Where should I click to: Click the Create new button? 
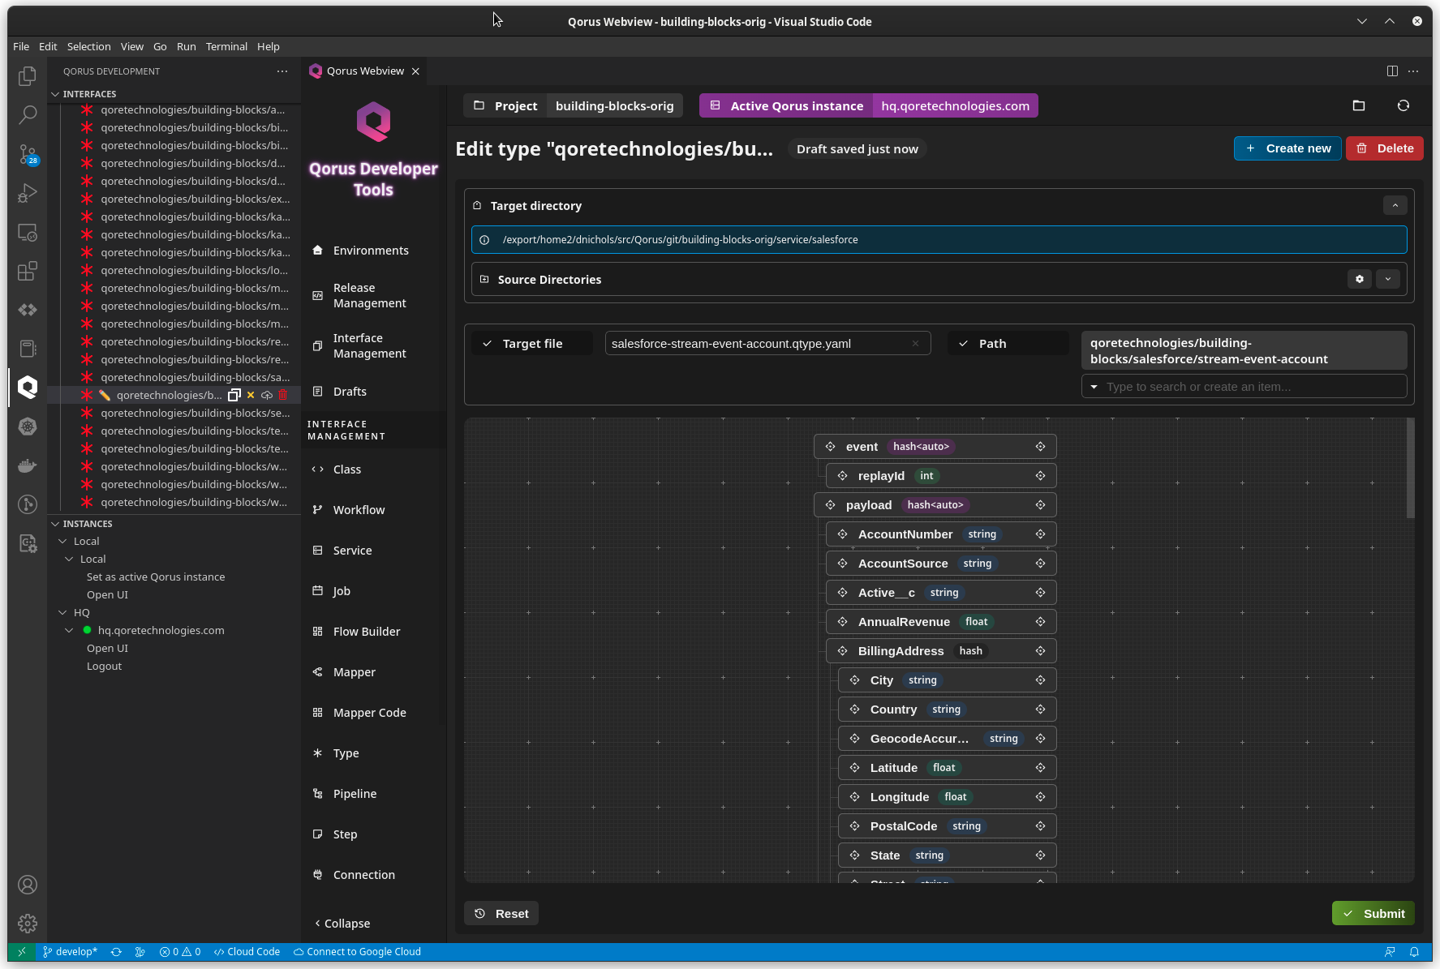tap(1287, 148)
